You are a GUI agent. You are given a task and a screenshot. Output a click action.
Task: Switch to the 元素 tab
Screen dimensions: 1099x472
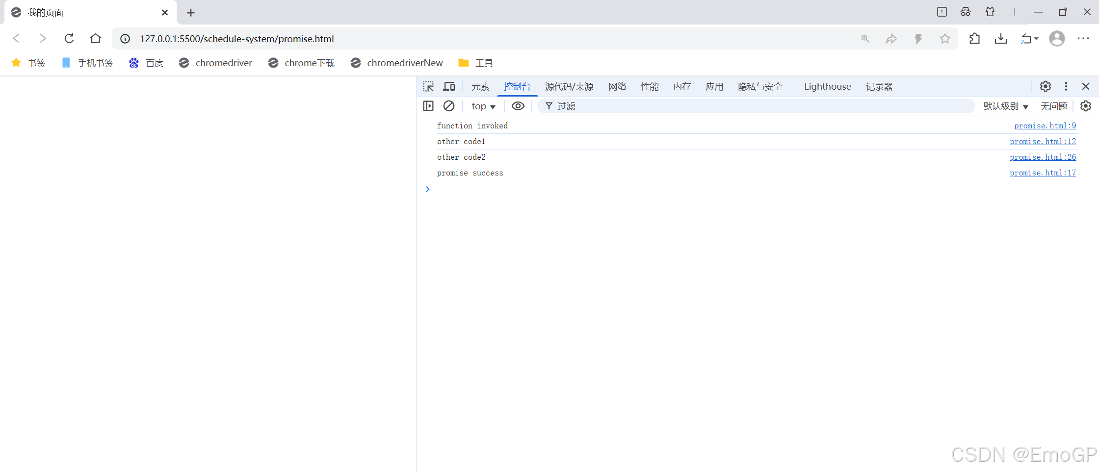tap(480, 87)
